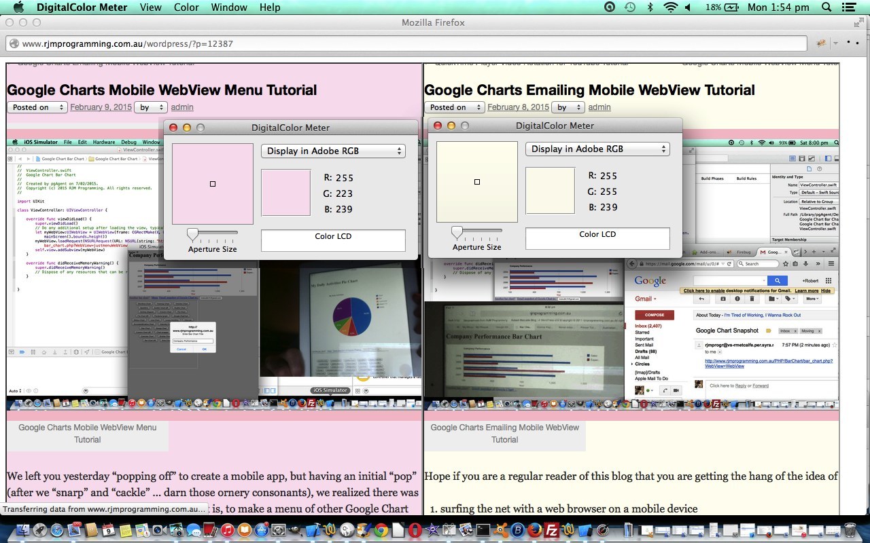Click Firefox URL address bar
This screenshot has height=543, width=870.
tap(408, 43)
